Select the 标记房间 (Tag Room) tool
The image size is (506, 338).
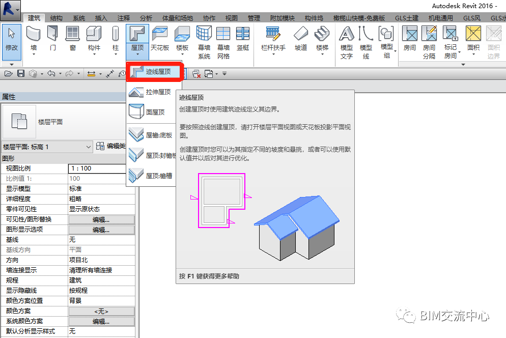pos(451,43)
